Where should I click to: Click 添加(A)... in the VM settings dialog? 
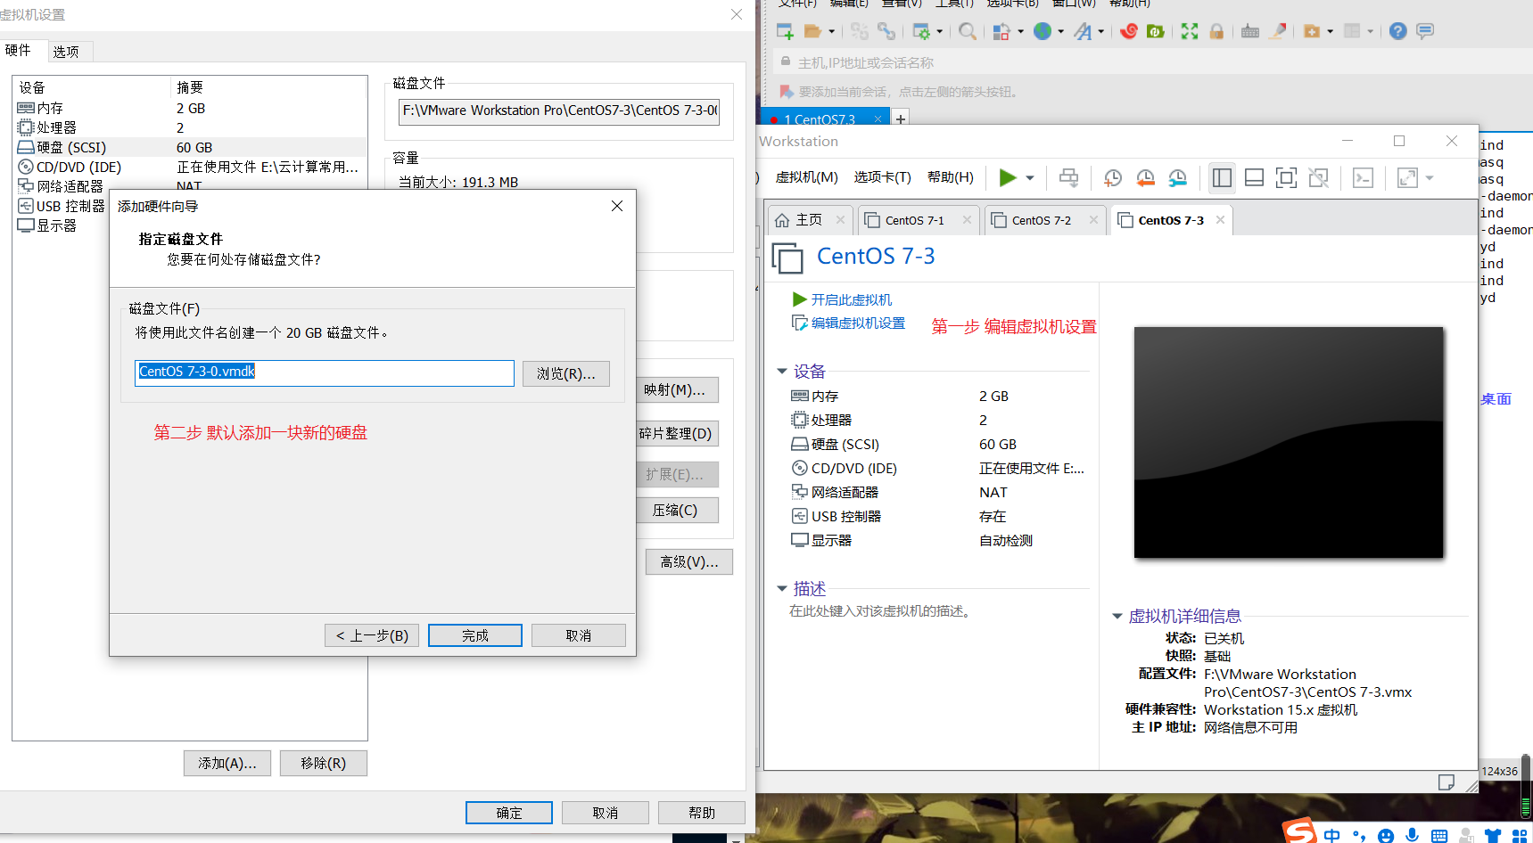tap(227, 763)
